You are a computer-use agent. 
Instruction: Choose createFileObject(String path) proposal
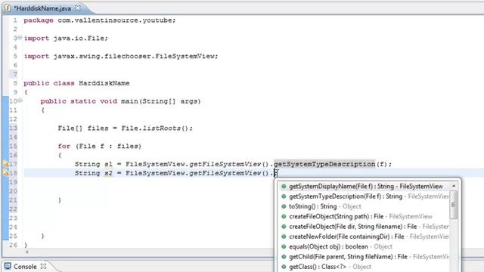(364, 217)
